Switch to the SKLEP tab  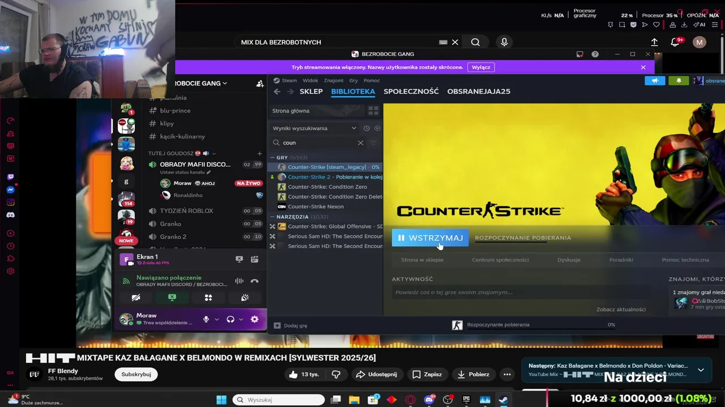tap(311, 92)
